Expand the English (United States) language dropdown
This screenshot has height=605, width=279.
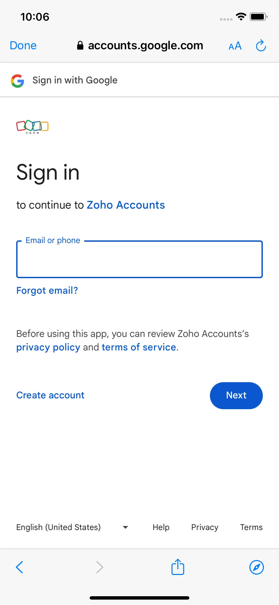coord(72,527)
